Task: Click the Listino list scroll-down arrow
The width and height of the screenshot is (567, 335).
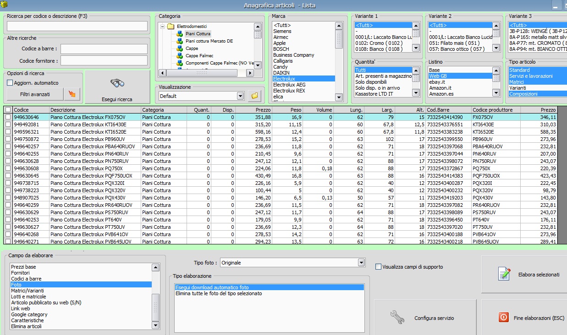Action: (495, 94)
